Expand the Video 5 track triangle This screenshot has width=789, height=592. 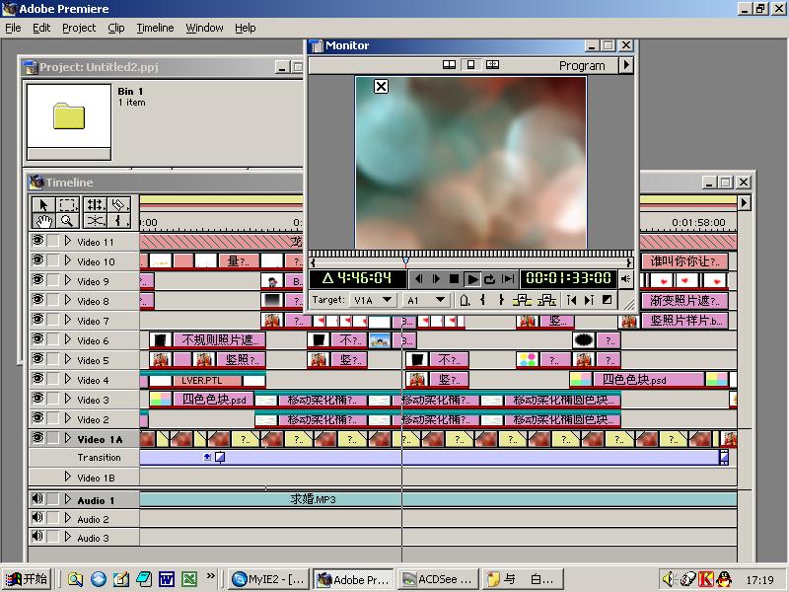point(68,359)
